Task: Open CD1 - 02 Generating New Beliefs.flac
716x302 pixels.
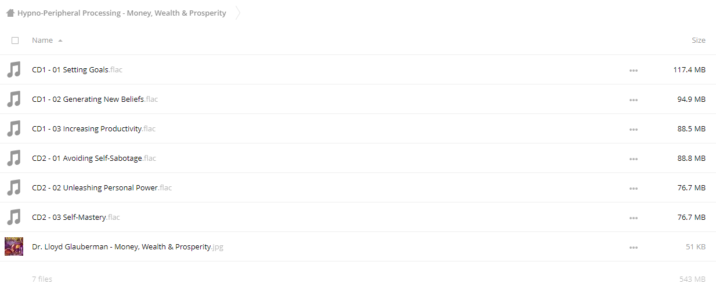Action: click(95, 99)
